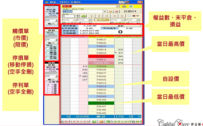Expand the TX04 product code dropdown
Screen dimensions: 203x126
click(x=105, y=11)
